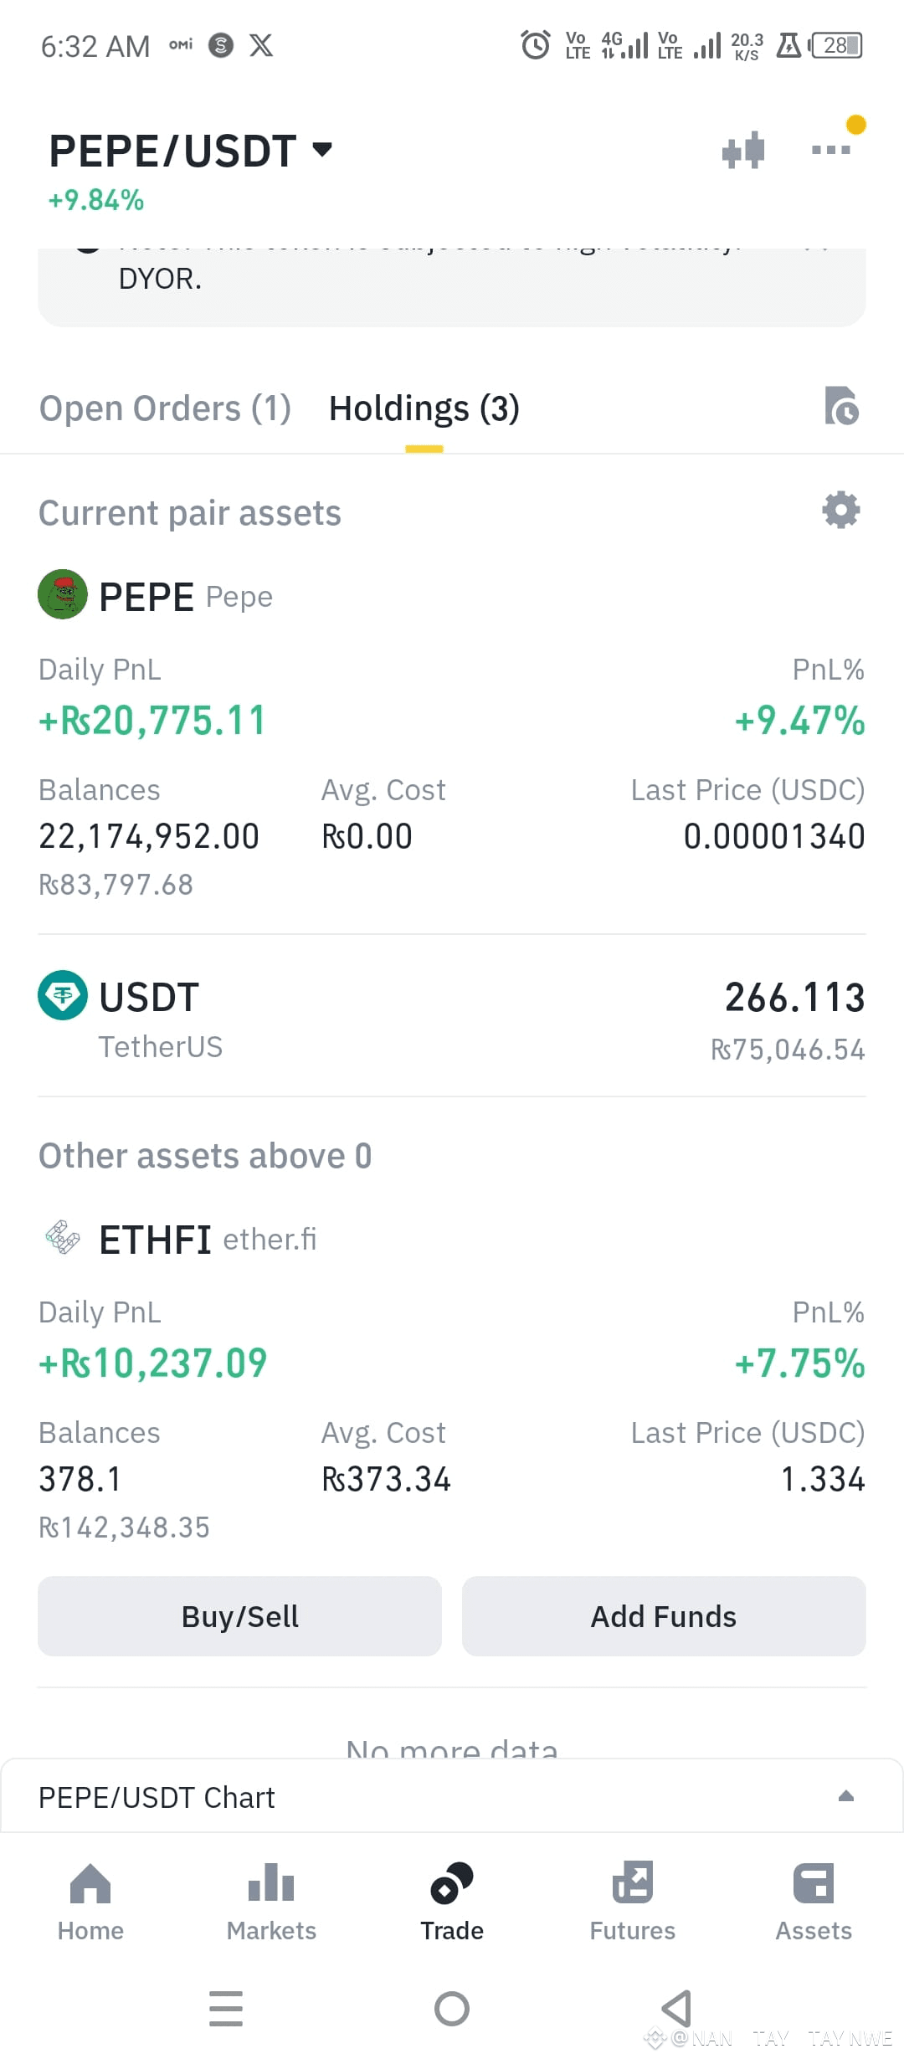Screen dimensions: 904x2059
Task: Tap the Android back navigation button
Action: pyautogui.click(x=676, y=2008)
